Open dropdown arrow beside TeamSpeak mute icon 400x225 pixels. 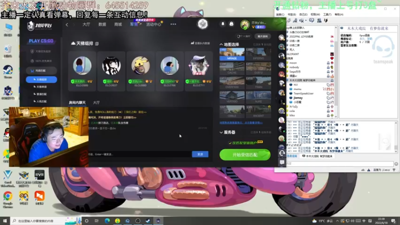click(305, 20)
